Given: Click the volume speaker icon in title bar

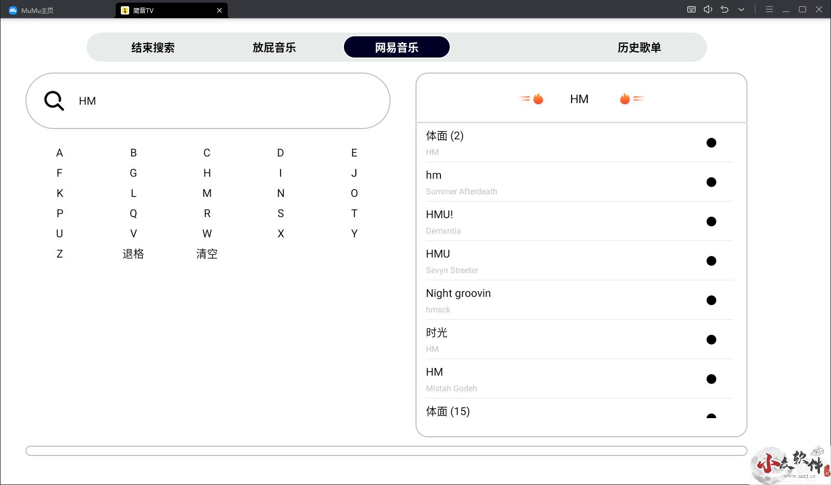Looking at the screenshot, I should (x=708, y=9).
